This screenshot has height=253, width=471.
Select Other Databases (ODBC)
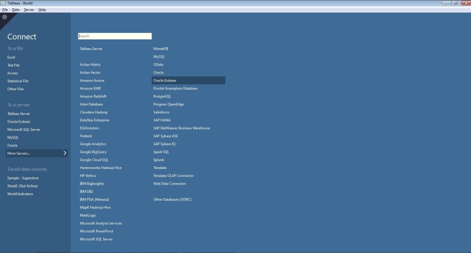(x=172, y=199)
